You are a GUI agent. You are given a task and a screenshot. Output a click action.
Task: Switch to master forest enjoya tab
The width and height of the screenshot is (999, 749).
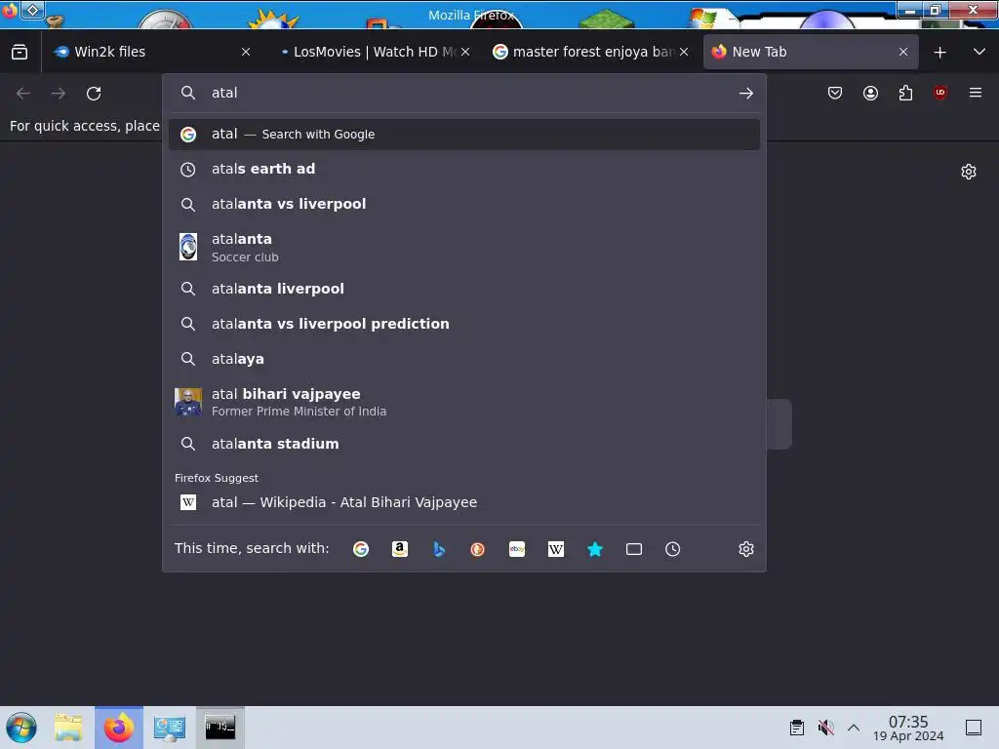click(589, 52)
